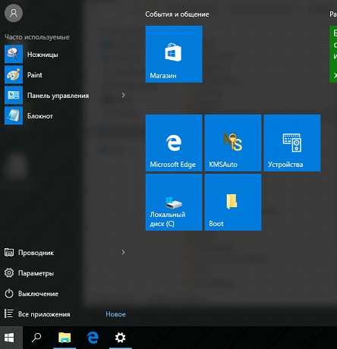Click the Выключение power entry text

point(38,294)
